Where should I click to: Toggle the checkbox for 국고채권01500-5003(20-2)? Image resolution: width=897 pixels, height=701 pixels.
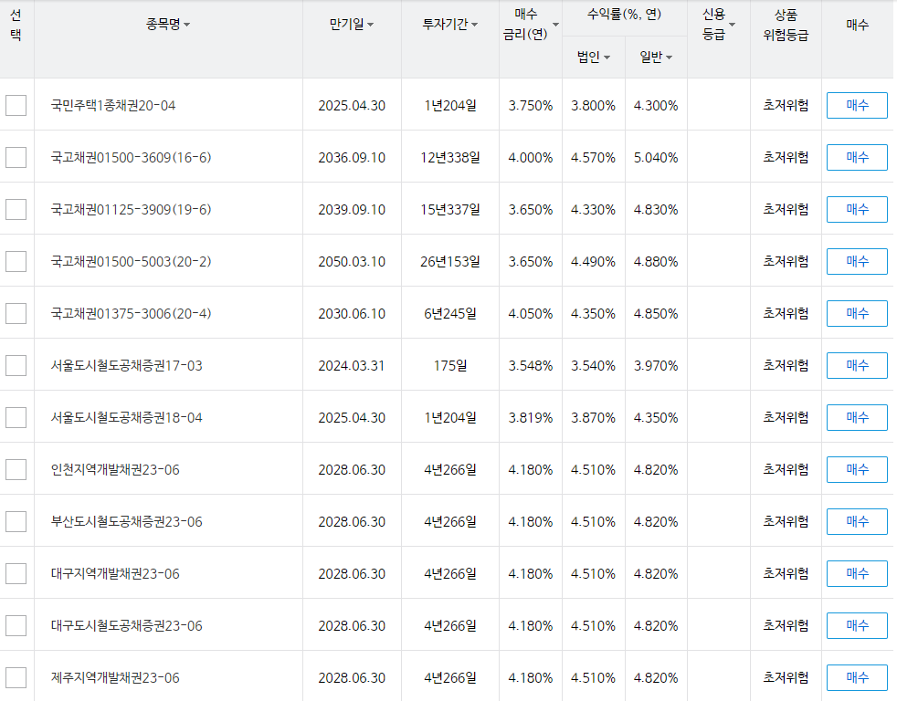(16, 261)
